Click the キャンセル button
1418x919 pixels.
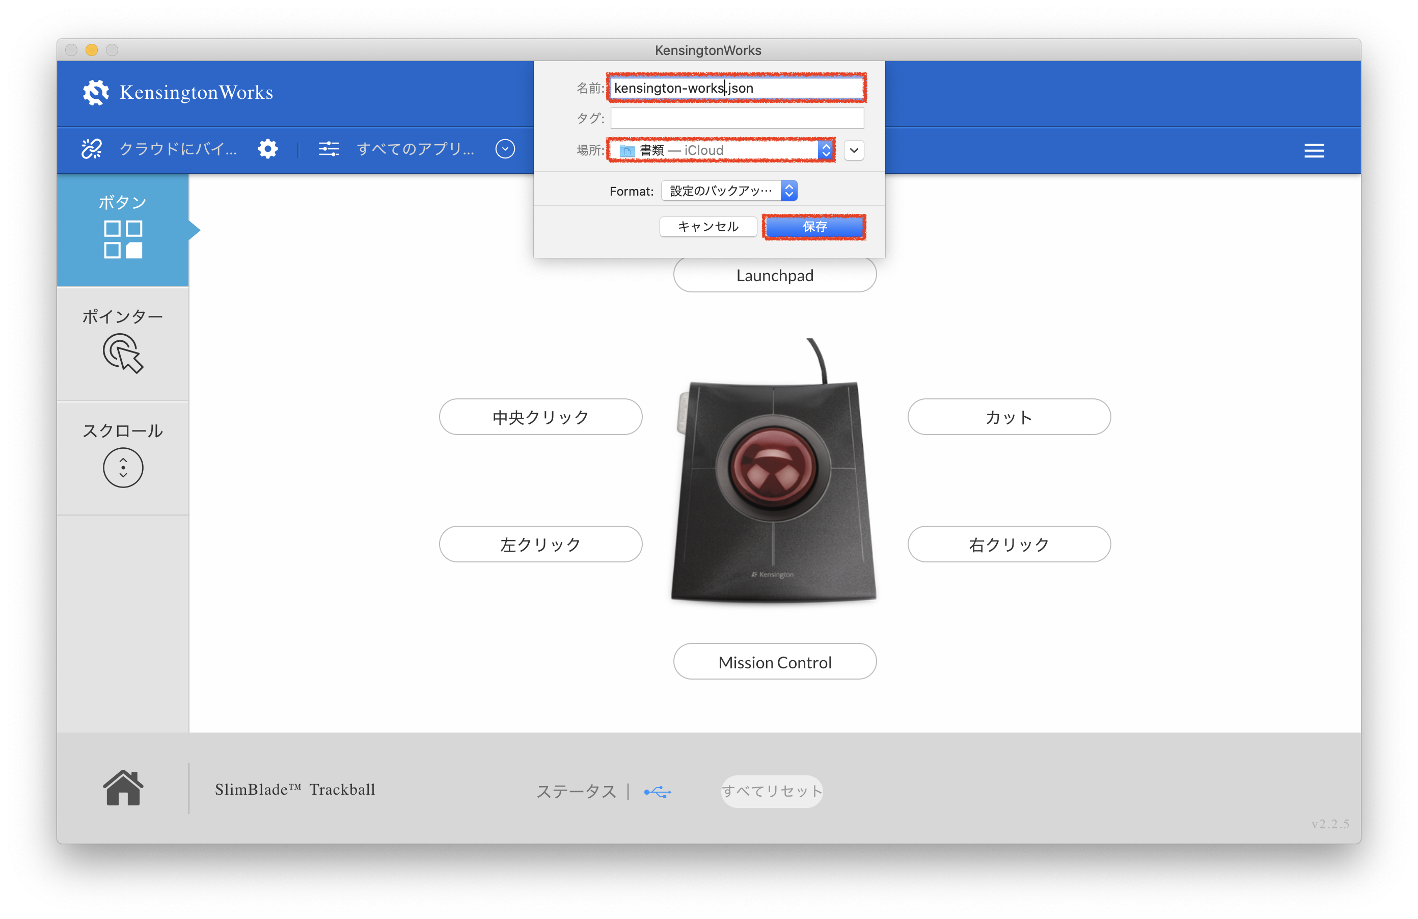(x=708, y=227)
